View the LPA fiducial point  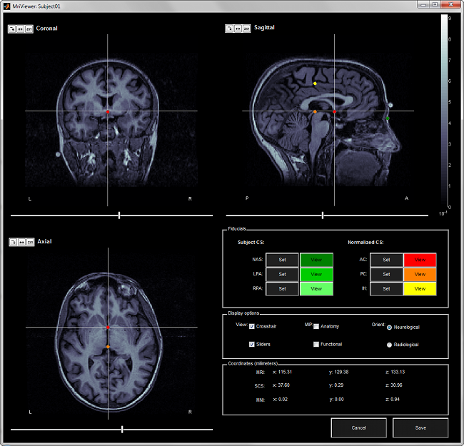coord(316,274)
